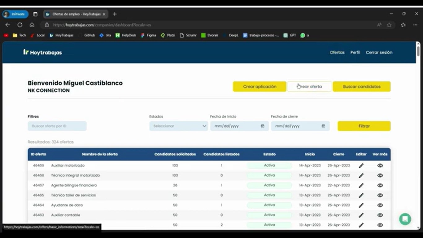The height and width of the screenshot is (238, 423).
Task: Click the Fecha de inicio date field
Action: coord(239,126)
